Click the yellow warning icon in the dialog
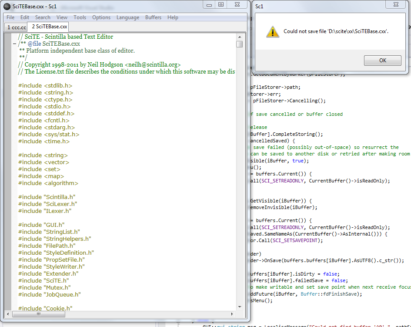This screenshot has height=327, width=411. pos(273,32)
